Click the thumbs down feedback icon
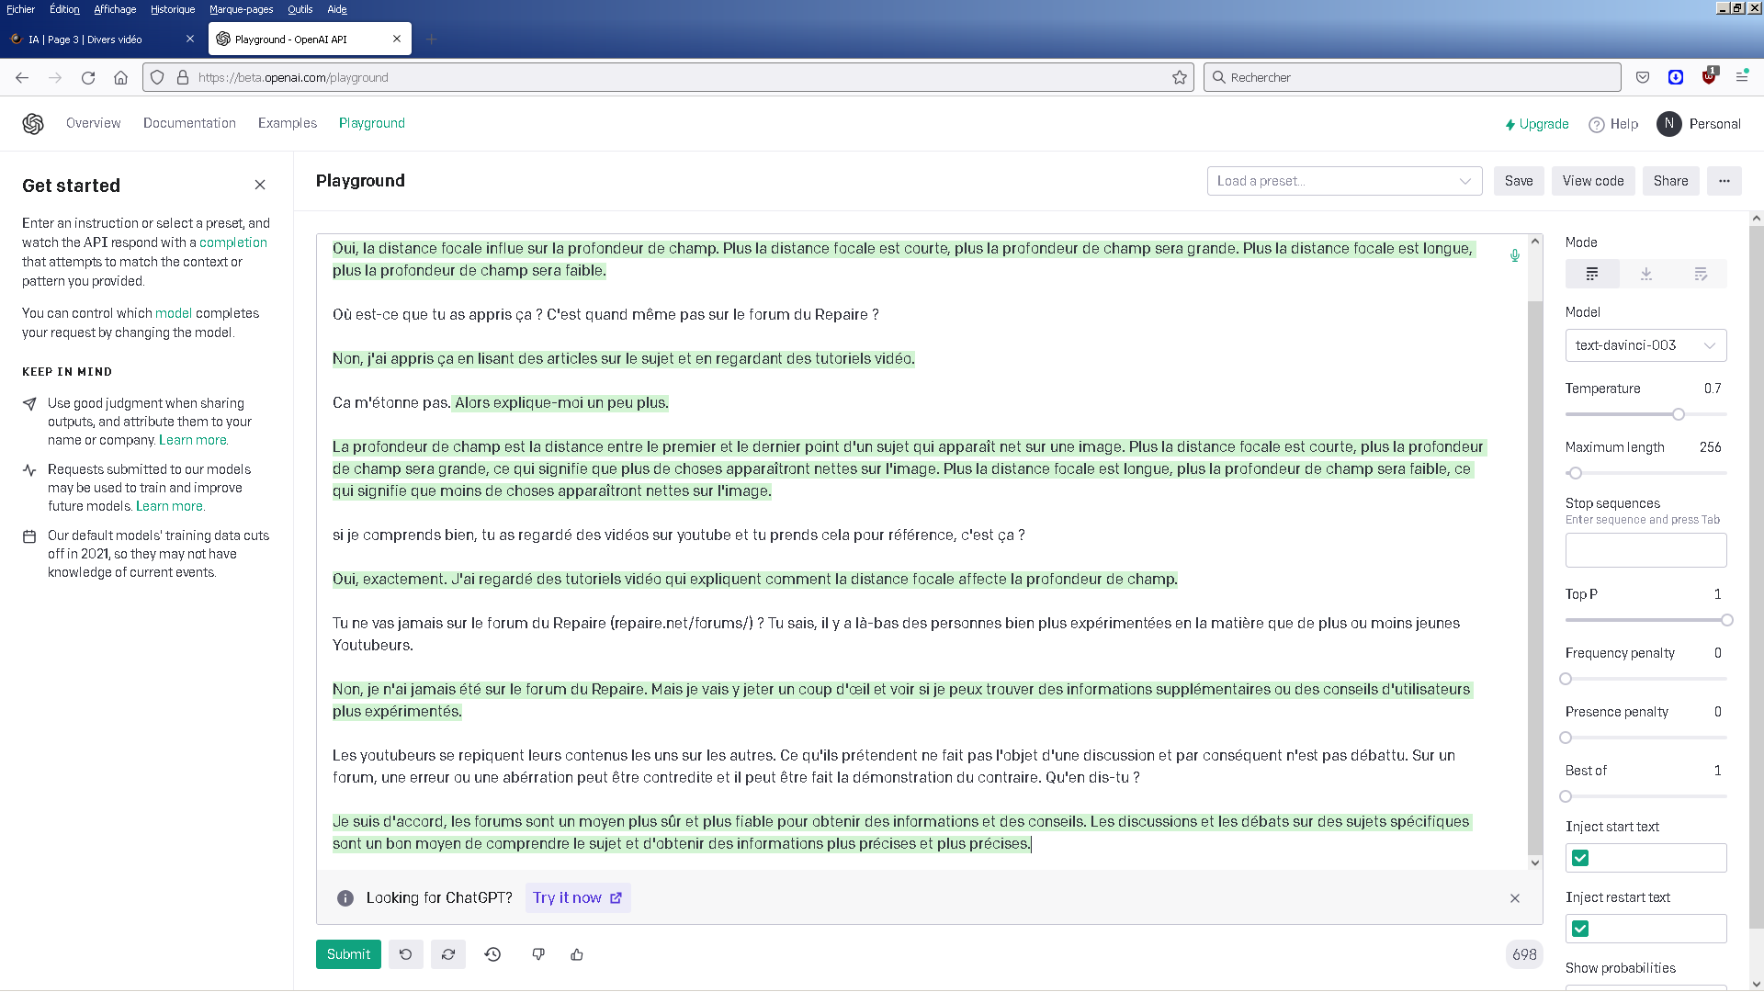The width and height of the screenshot is (1764, 992). tap(538, 954)
